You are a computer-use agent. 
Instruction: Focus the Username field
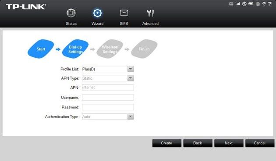(x=108, y=98)
